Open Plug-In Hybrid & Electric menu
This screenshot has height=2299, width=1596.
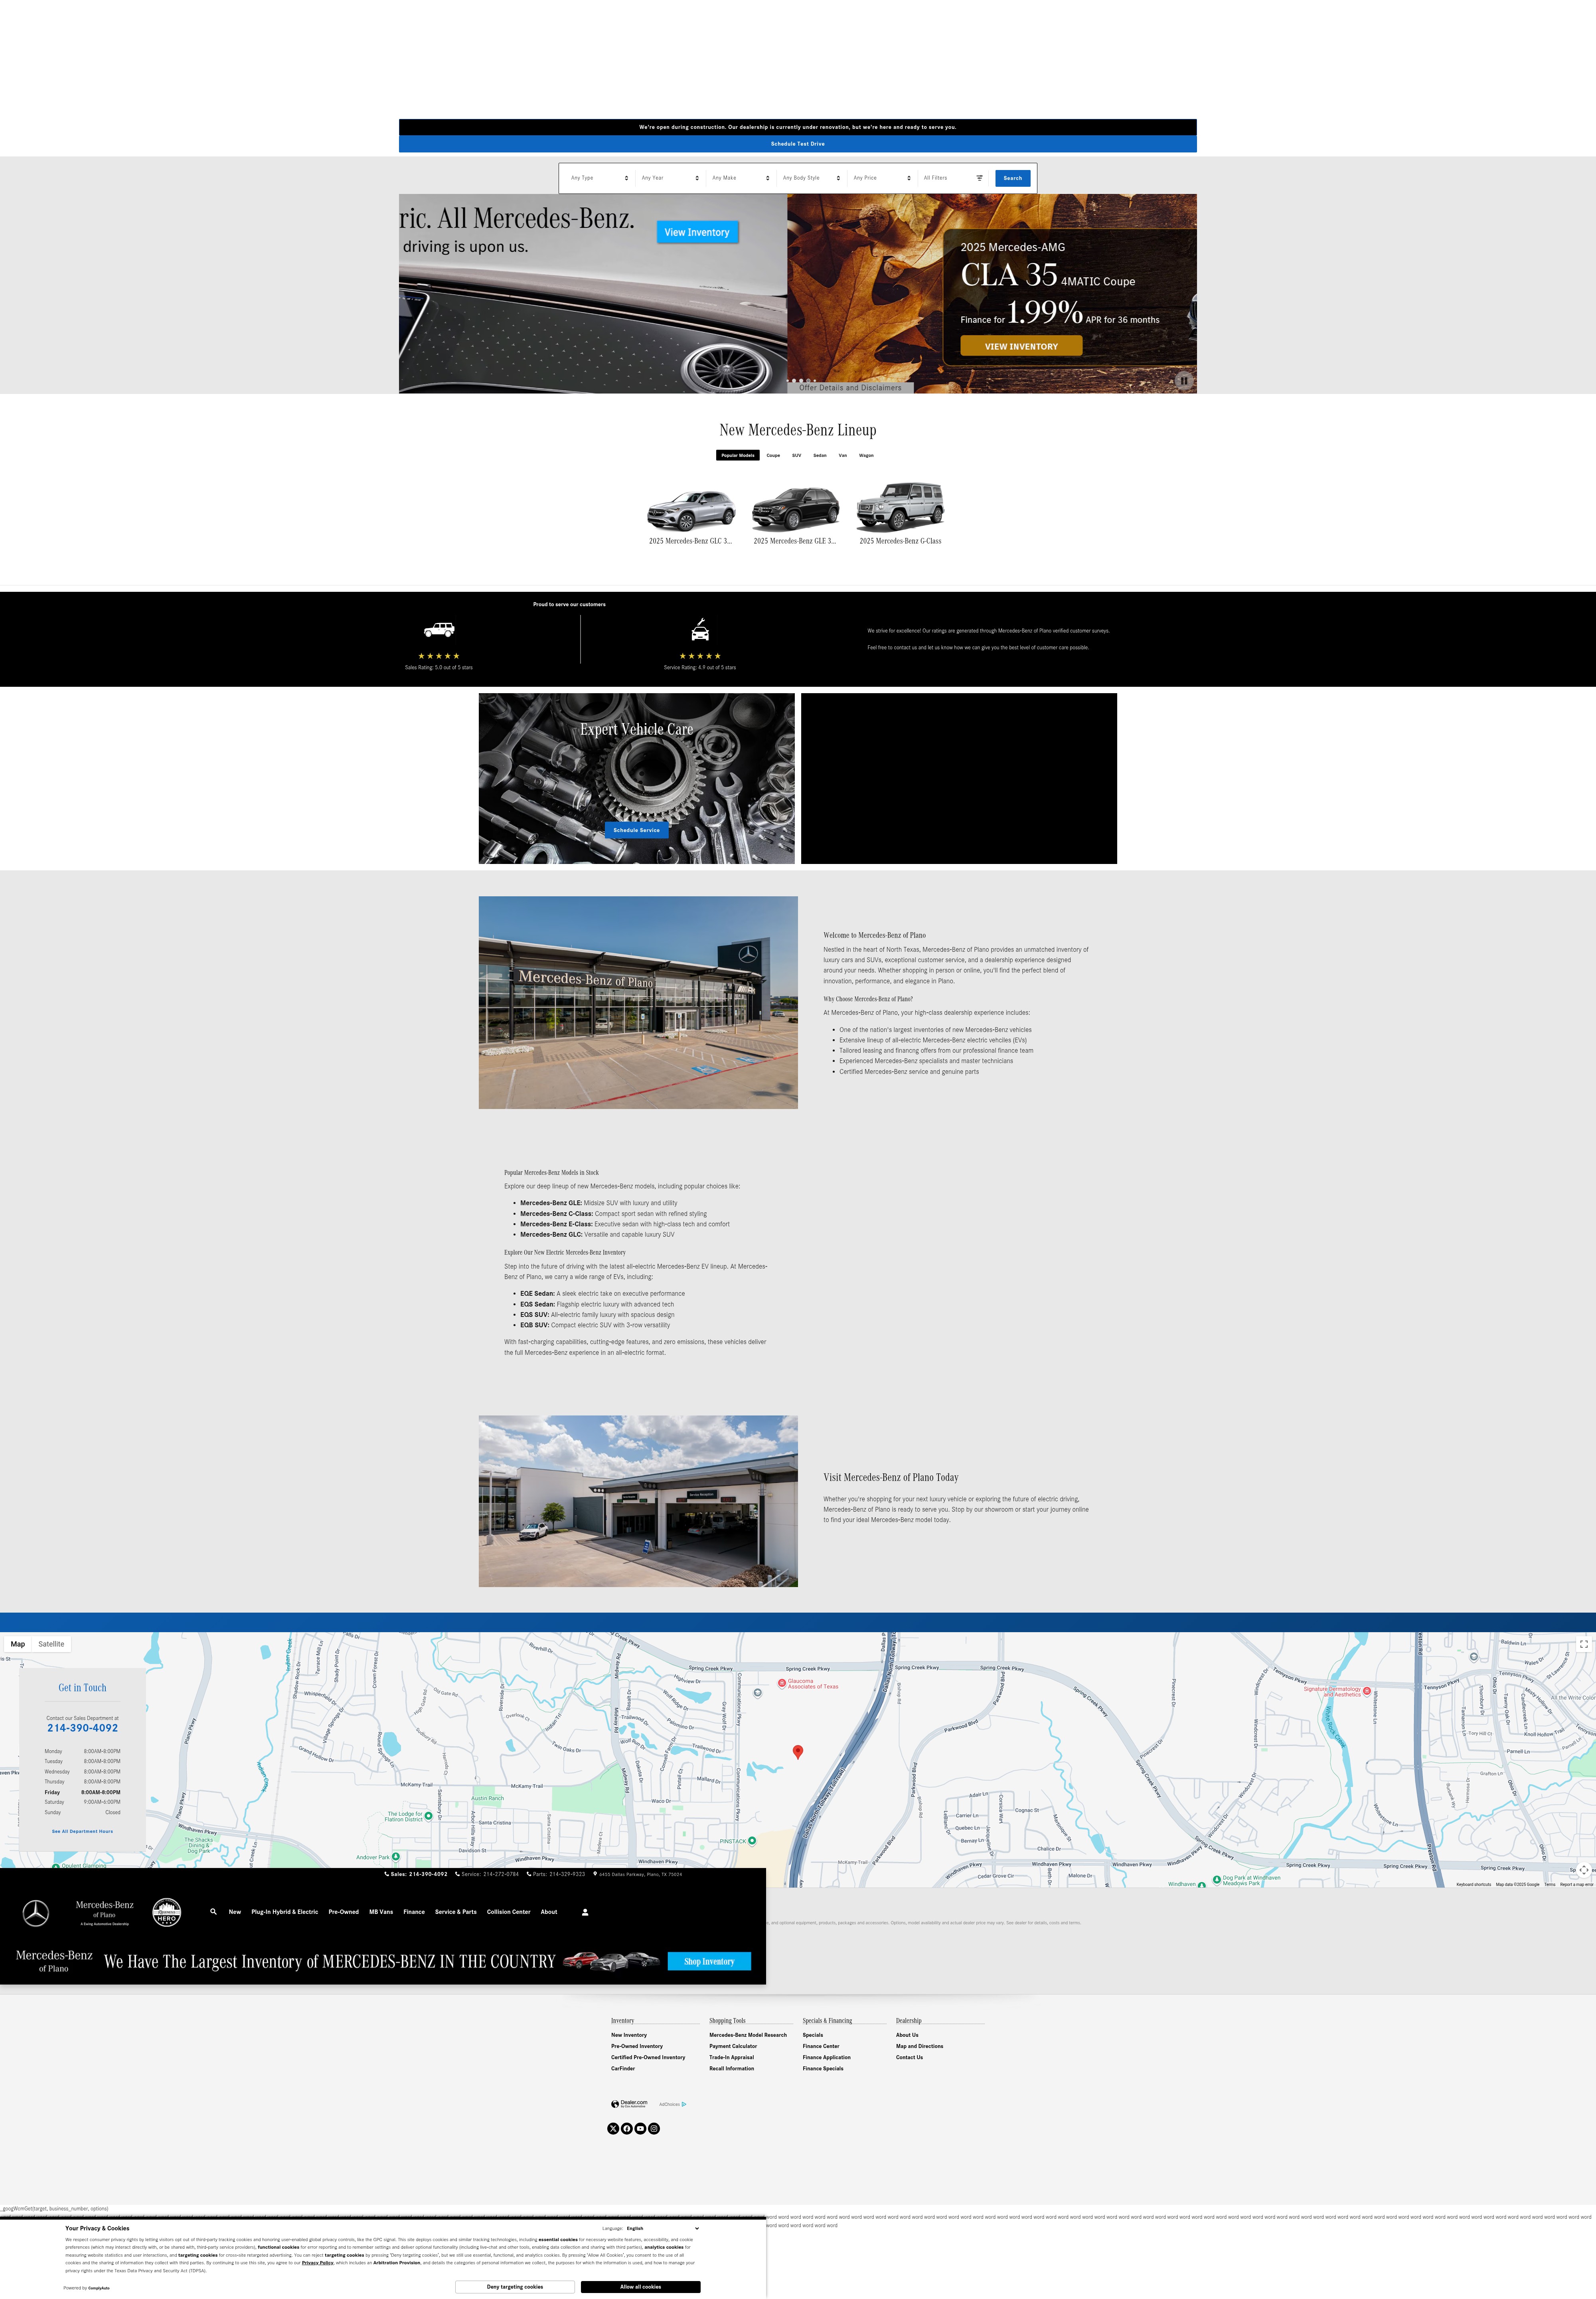tap(285, 1912)
